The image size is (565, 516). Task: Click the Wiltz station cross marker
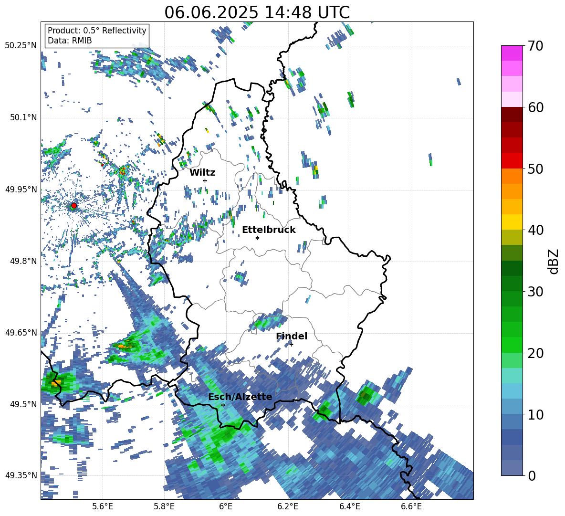205,180
